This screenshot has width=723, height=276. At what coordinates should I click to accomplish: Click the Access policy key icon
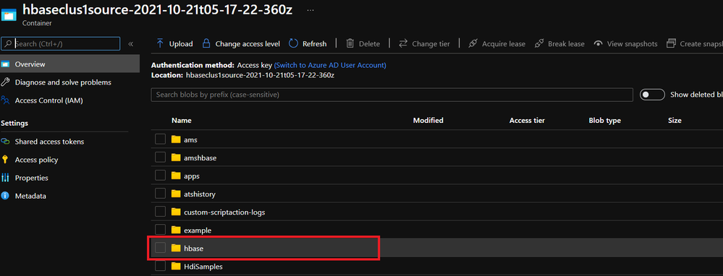point(6,160)
